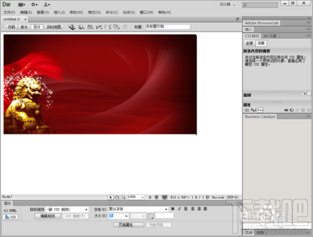Switch to Design view (设计)

pos(37,27)
